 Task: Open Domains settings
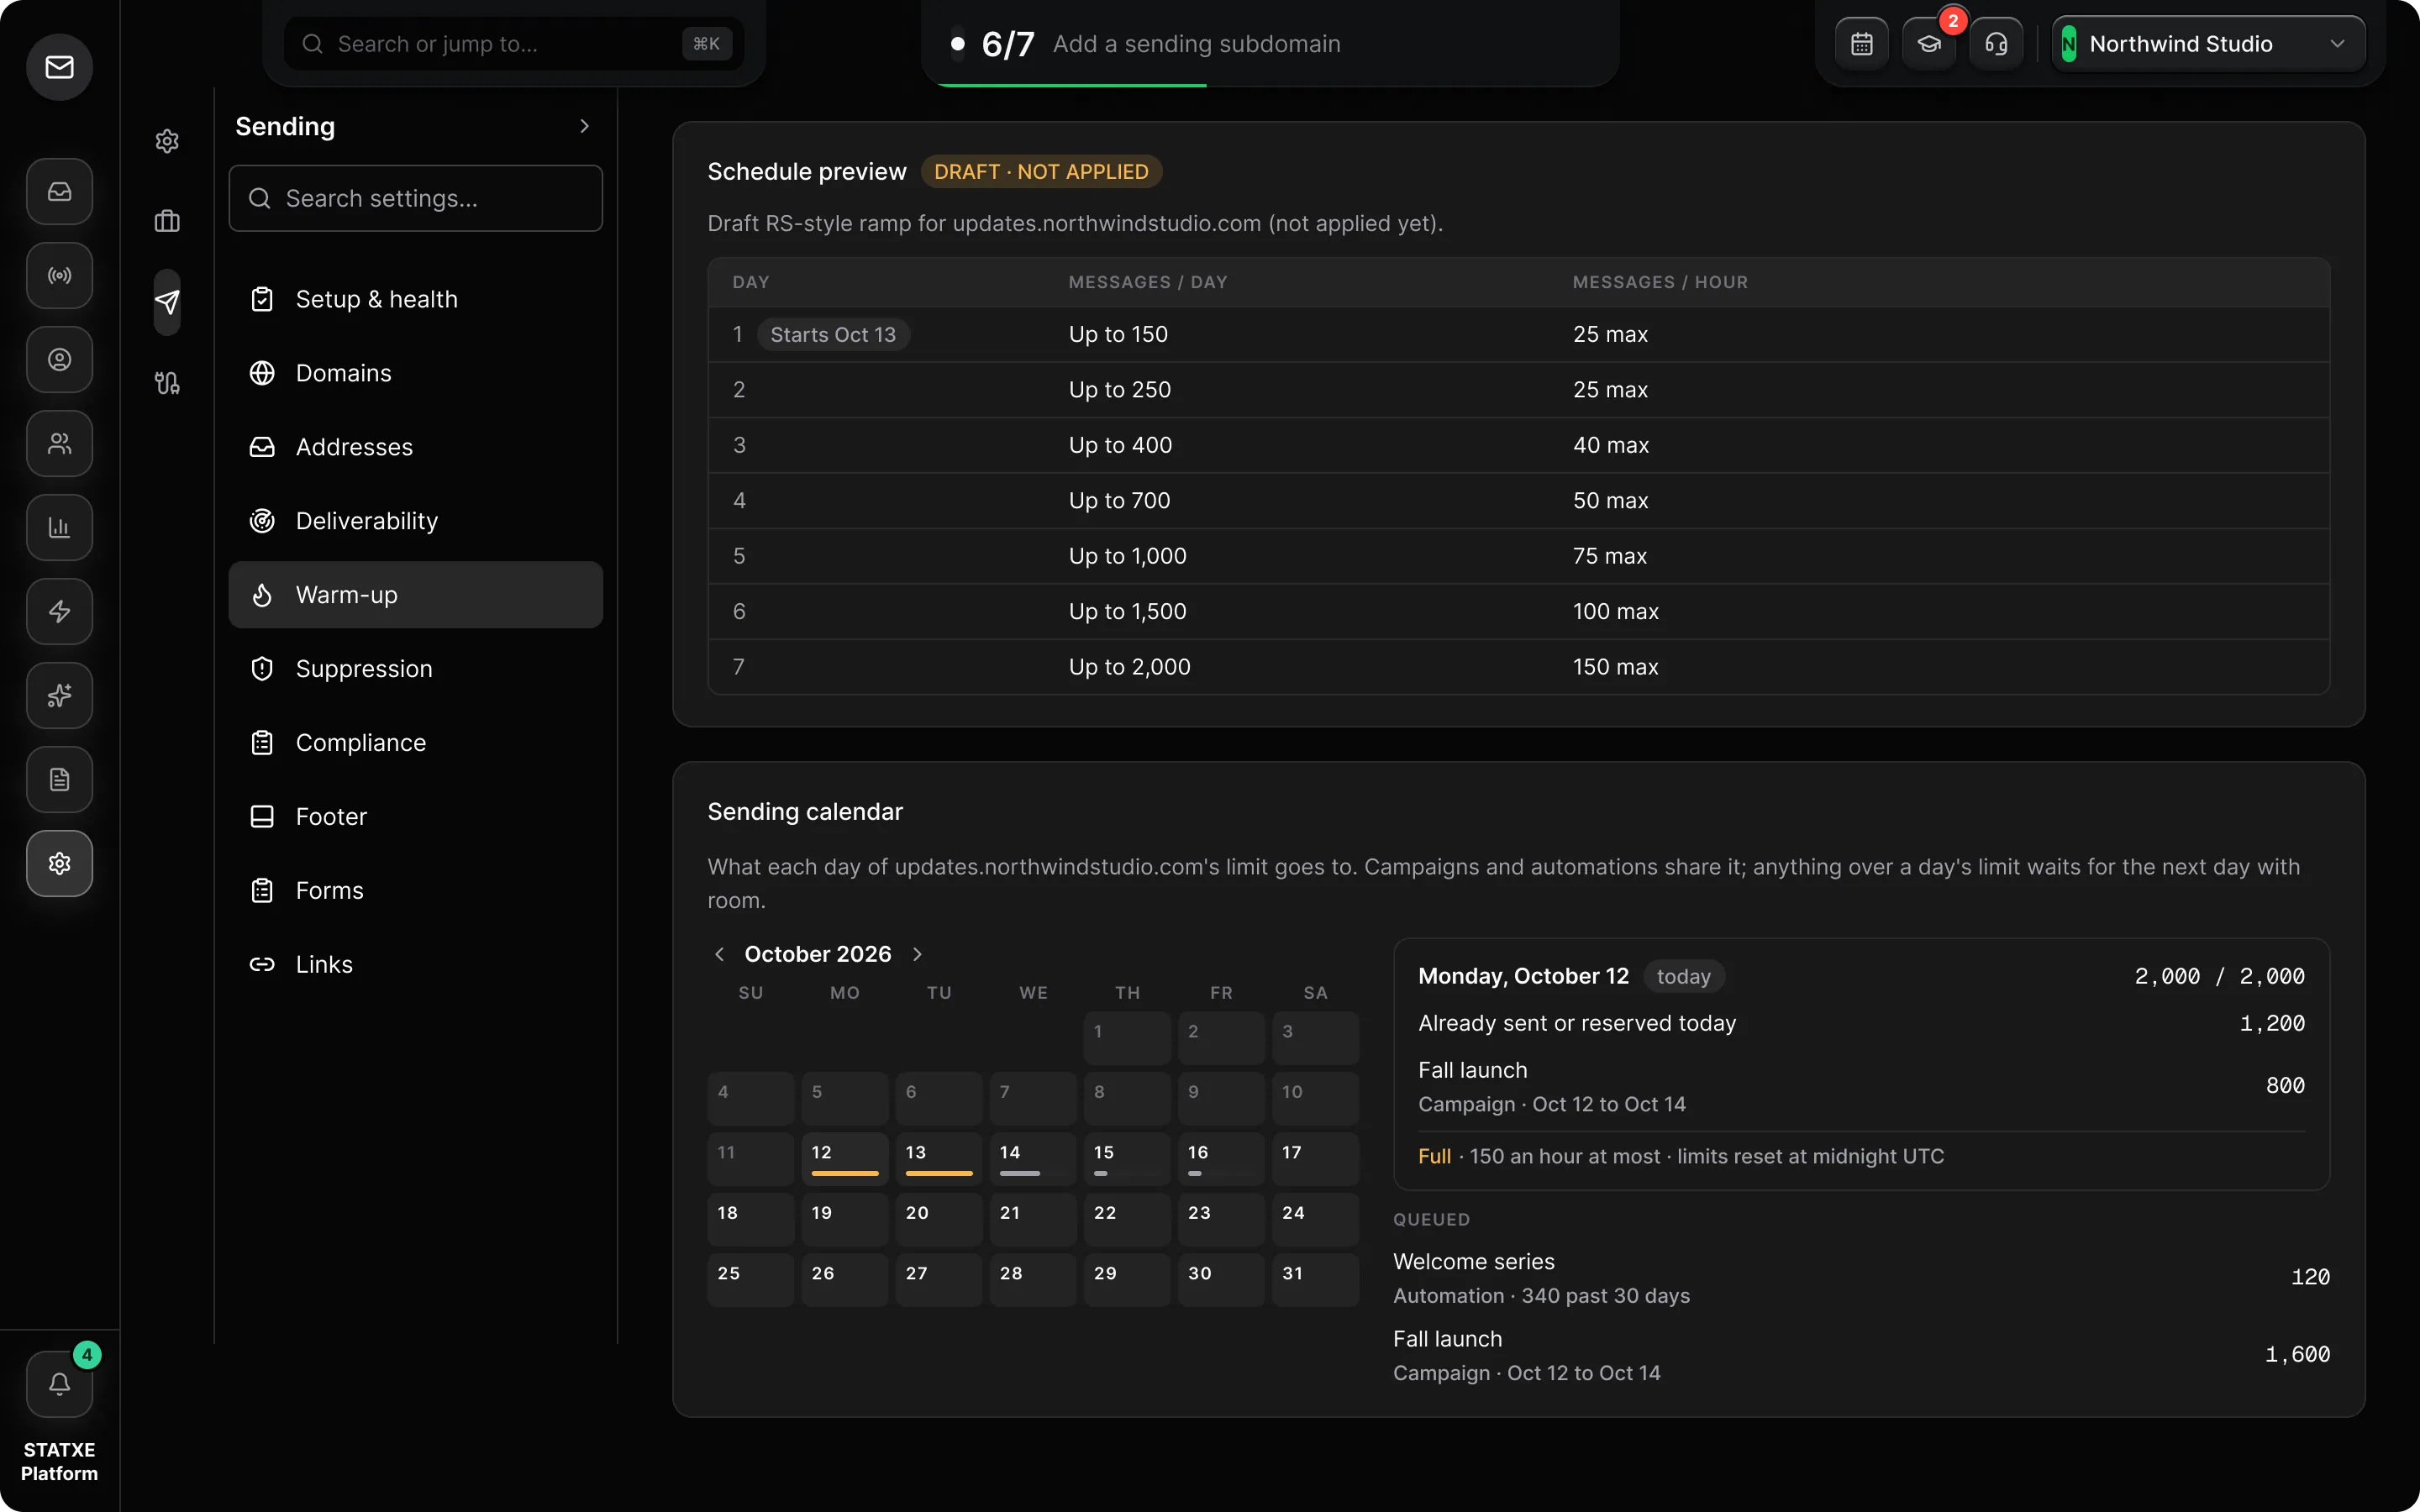pos(415,373)
